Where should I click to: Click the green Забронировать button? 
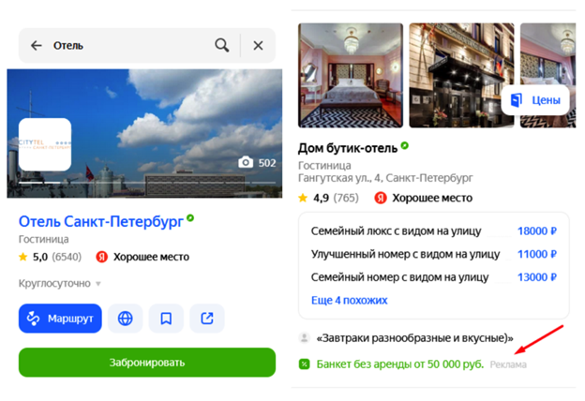click(x=147, y=362)
